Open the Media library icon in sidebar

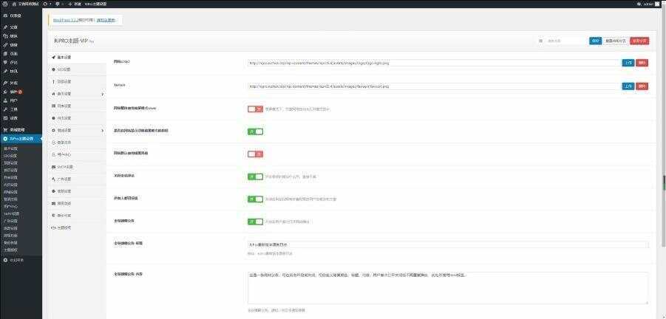tap(4, 35)
